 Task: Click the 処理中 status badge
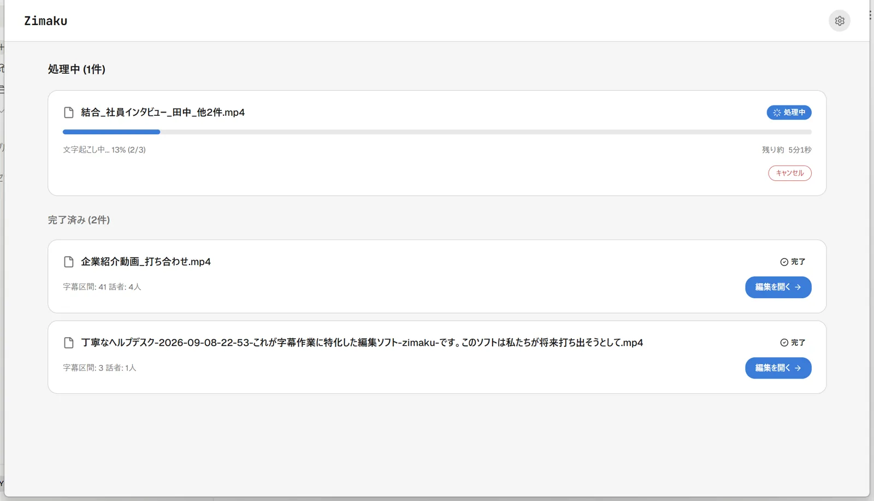click(789, 113)
